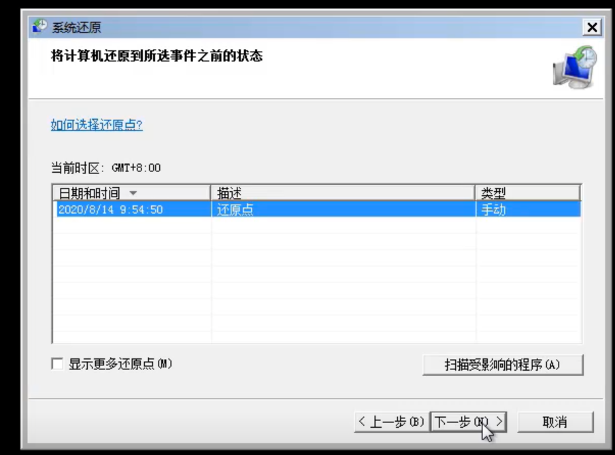Close the 系统还原 dialog
This screenshot has height=455, width=615.
591,27
